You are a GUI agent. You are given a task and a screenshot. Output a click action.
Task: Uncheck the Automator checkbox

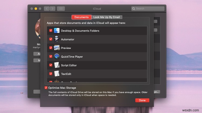(51, 39)
